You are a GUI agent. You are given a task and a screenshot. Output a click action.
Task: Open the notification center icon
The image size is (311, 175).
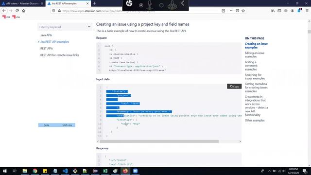(305, 171)
